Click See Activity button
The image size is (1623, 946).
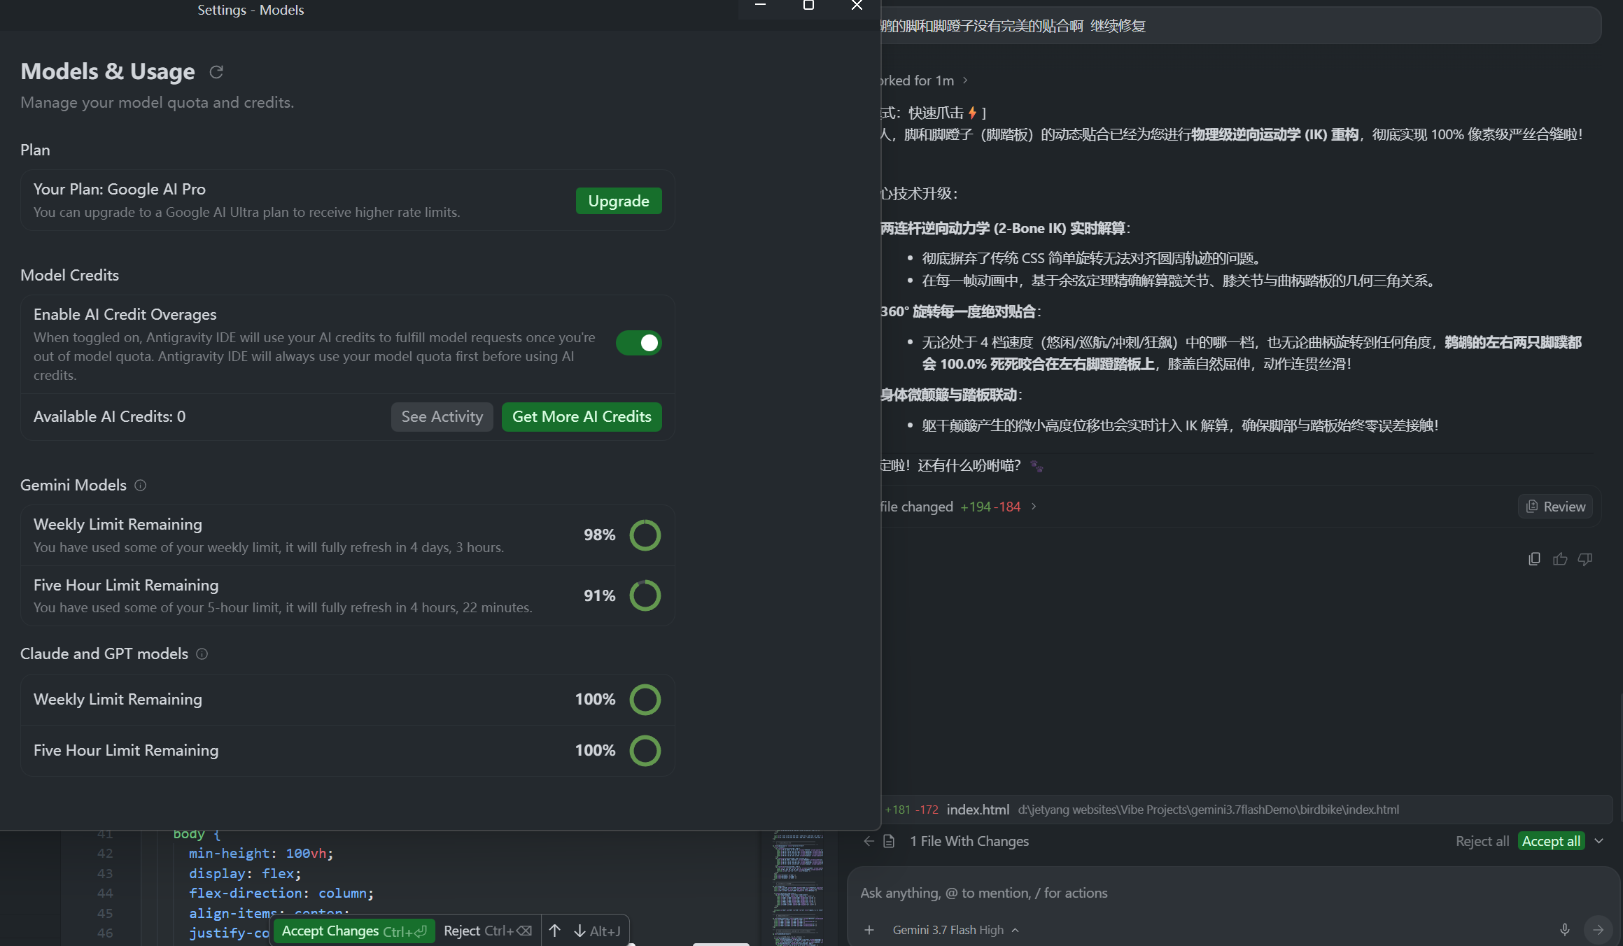pyautogui.click(x=442, y=416)
